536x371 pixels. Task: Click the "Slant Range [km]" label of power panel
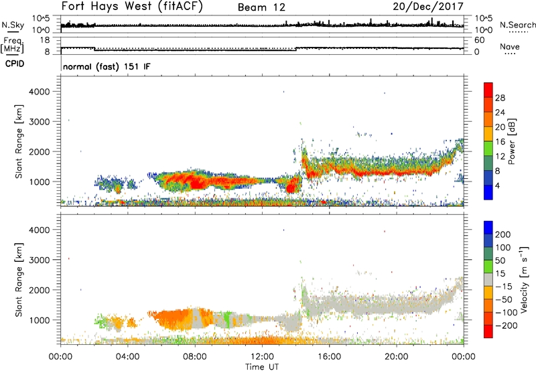[x=19, y=141]
